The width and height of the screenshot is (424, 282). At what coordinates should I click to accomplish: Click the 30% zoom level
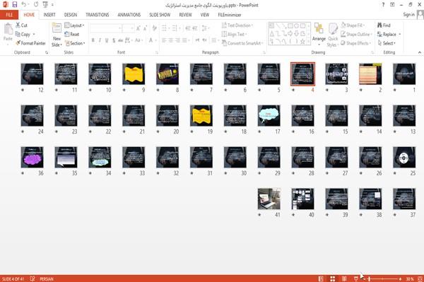(x=410, y=278)
